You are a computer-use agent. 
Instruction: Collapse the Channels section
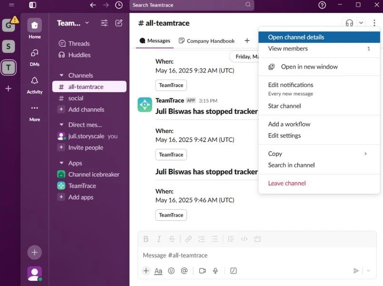point(61,75)
